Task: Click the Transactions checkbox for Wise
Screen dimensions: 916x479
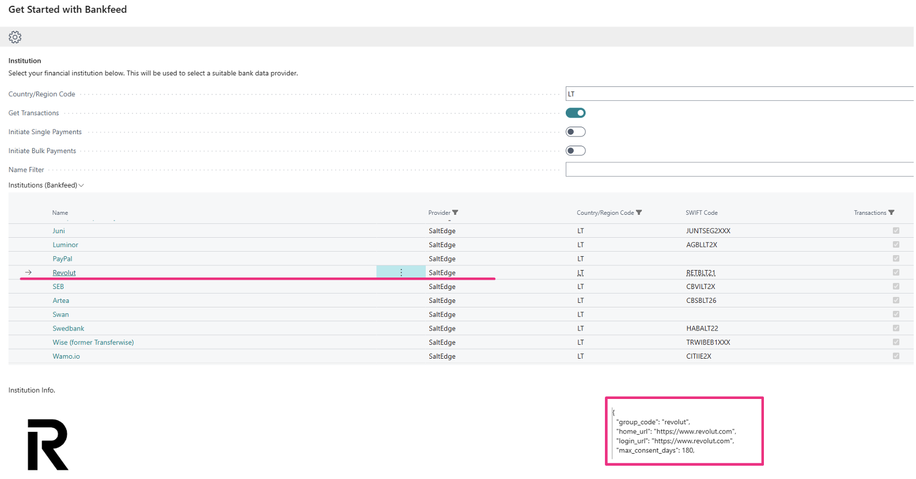Action: pyautogui.click(x=896, y=342)
